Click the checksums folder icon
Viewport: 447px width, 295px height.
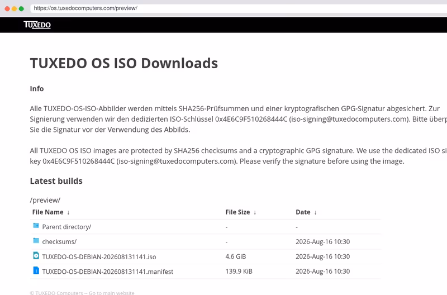pos(36,241)
